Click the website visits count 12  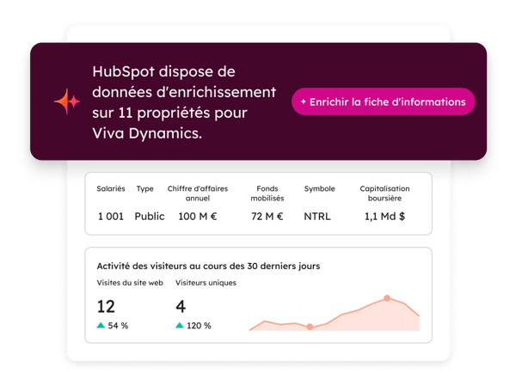click(x=106, y=306)
